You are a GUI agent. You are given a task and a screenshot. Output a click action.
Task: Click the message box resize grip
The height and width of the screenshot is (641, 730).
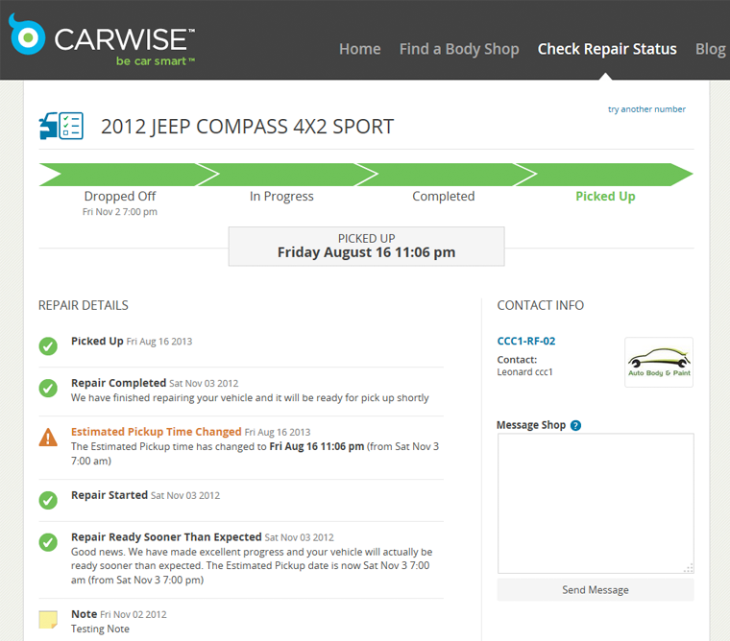[x=689, y=568]
